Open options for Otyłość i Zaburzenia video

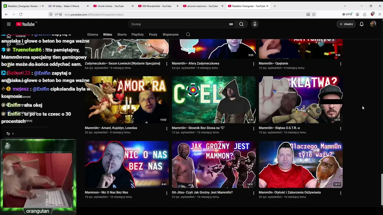point(341,193)
